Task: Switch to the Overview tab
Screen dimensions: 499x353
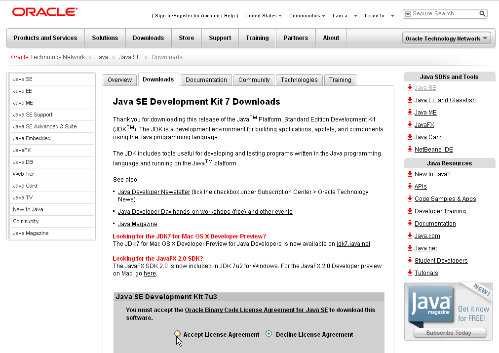Action: point(119,80)
